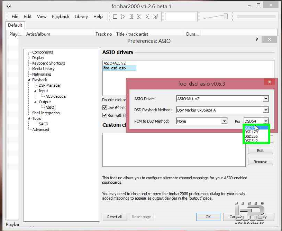This screenshot has width=282, height=231.
Task: Click the foobar2000 alien logo icon
Action: tap(9, 6)
